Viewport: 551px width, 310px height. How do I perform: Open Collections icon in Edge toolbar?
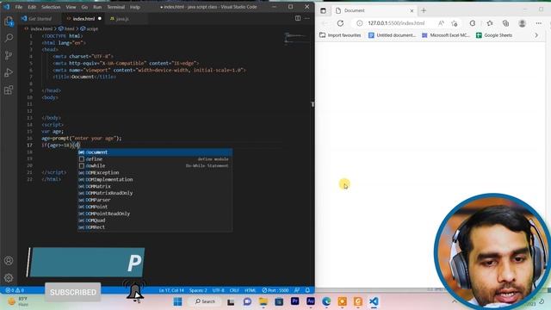pos(505,23)
